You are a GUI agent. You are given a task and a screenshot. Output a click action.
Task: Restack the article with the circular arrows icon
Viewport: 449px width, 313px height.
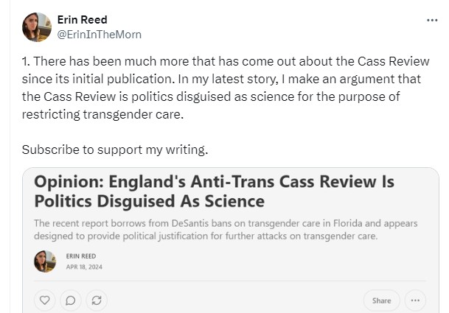pos(95,300)
